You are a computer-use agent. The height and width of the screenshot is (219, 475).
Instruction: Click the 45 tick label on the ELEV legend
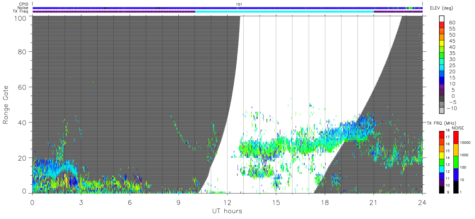(453, 41)
